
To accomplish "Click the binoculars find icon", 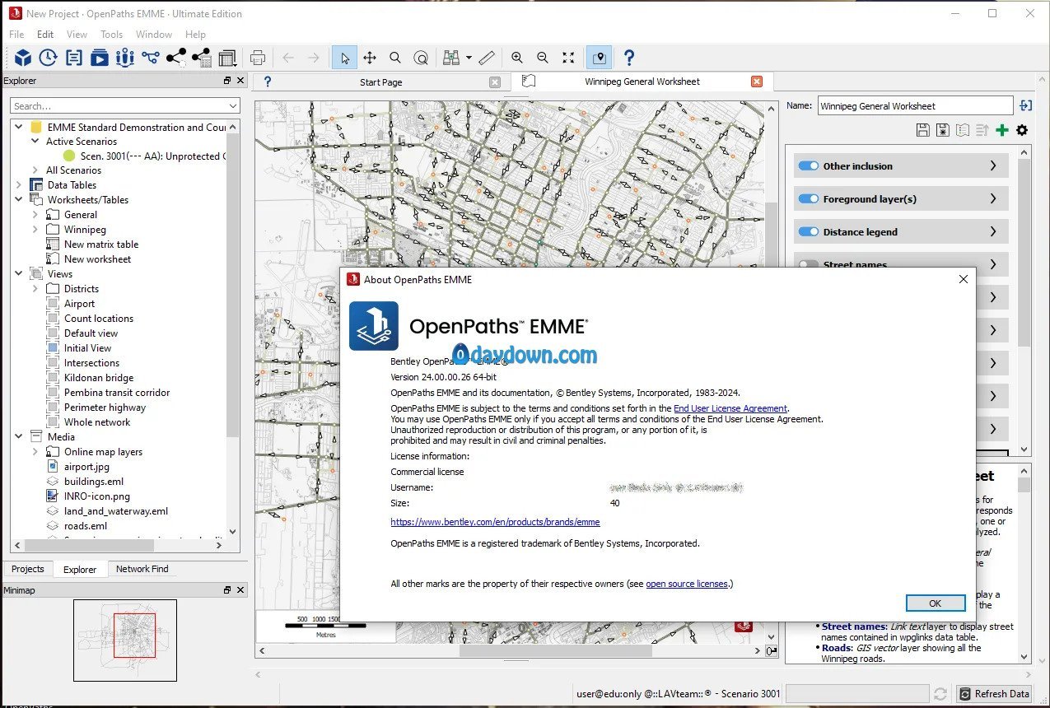I will (450, 58).
